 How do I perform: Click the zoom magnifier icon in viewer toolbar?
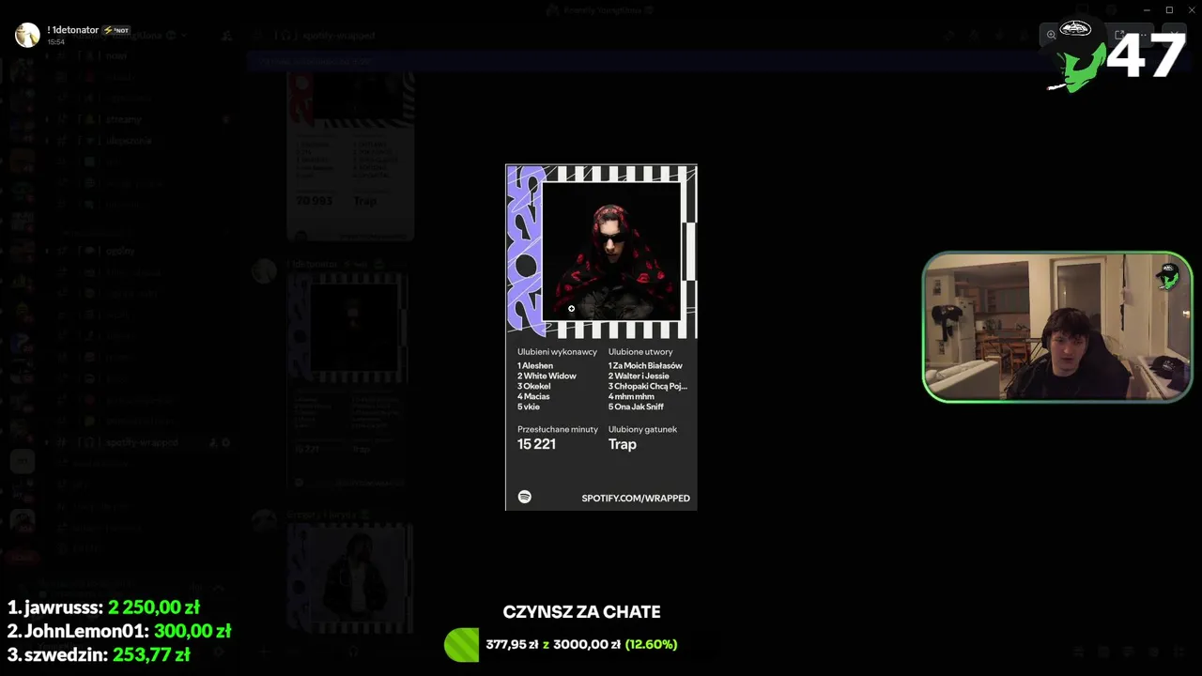(x=1051, y=35)
